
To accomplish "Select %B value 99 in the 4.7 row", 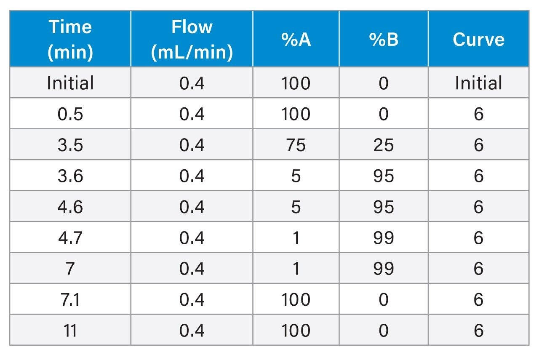I will [383, 238].
